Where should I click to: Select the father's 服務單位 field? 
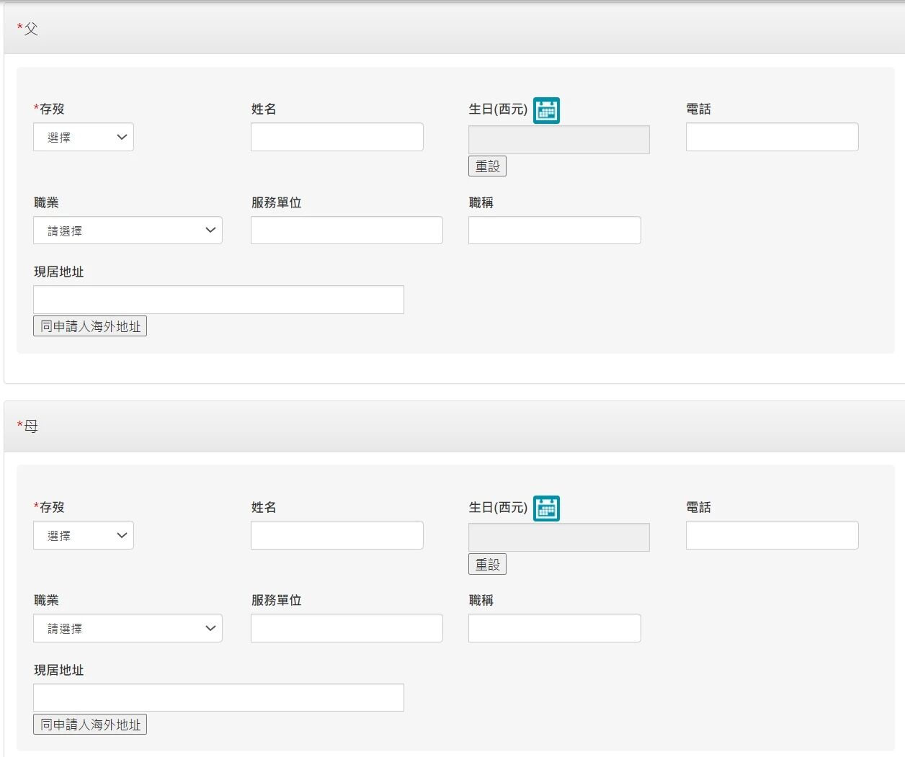tap(347, 230)
